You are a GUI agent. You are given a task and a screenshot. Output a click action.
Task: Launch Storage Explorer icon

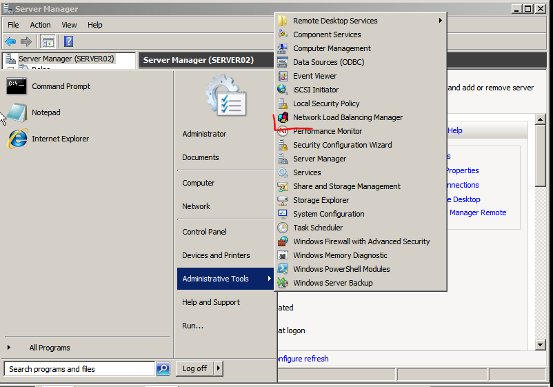tap(283, 200)
